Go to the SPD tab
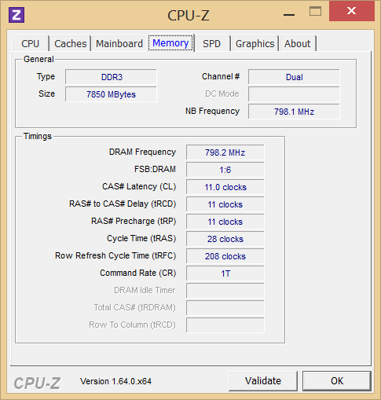 tap(212, 43)
